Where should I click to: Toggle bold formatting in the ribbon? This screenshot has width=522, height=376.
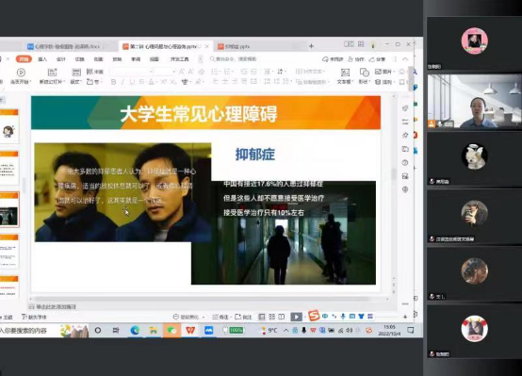click(113, 82)
